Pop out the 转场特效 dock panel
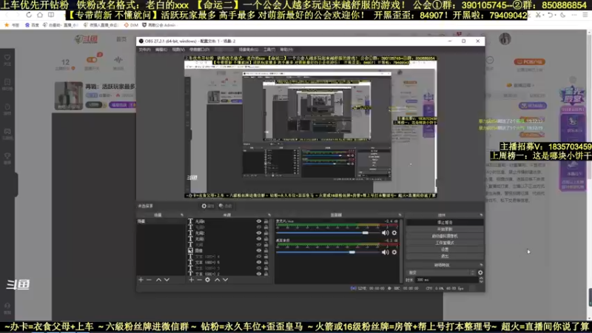This screenshot has height=333, width=592. click(481, 265)
